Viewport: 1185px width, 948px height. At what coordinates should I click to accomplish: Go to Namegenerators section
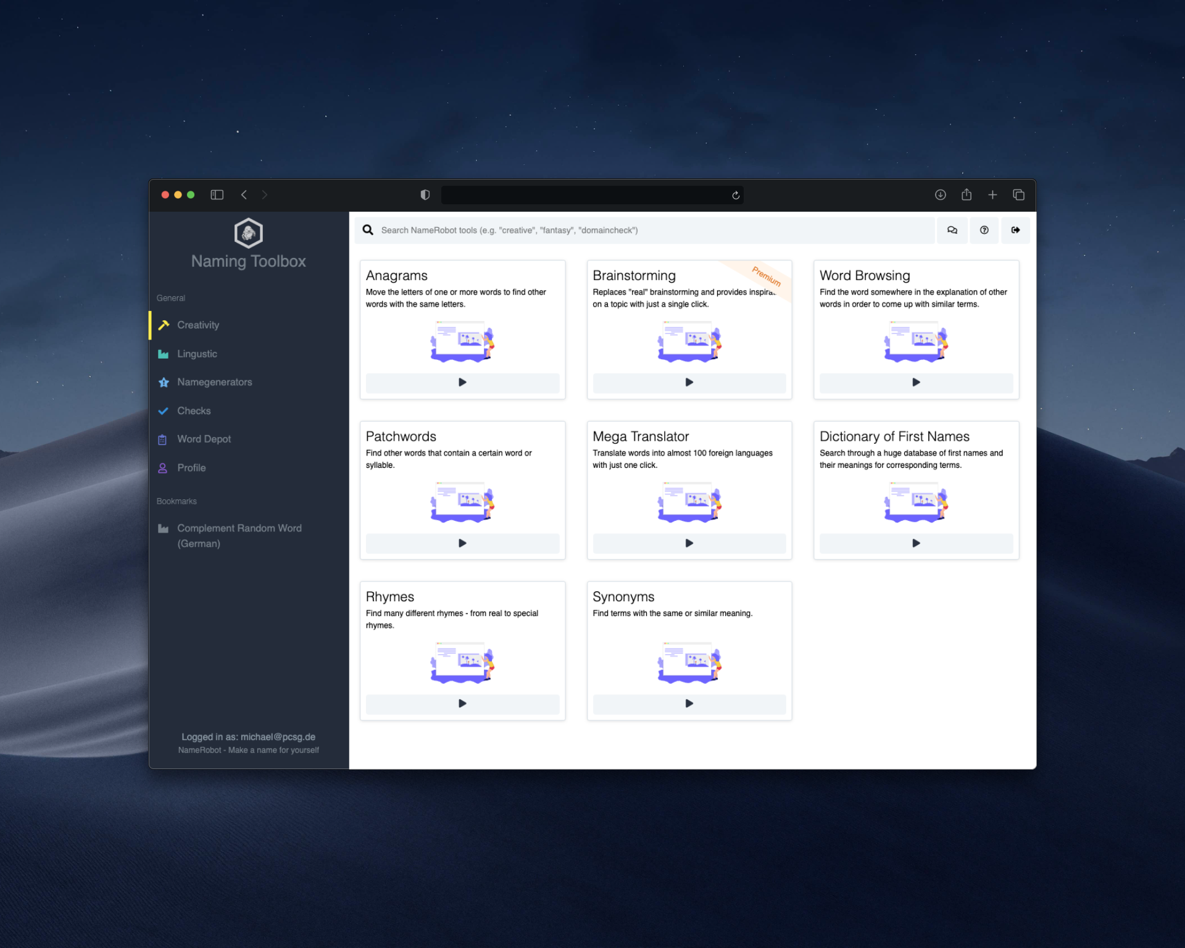tap(214, 382)
